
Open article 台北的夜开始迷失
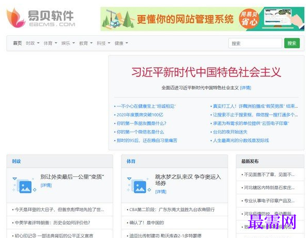[230, 132]
